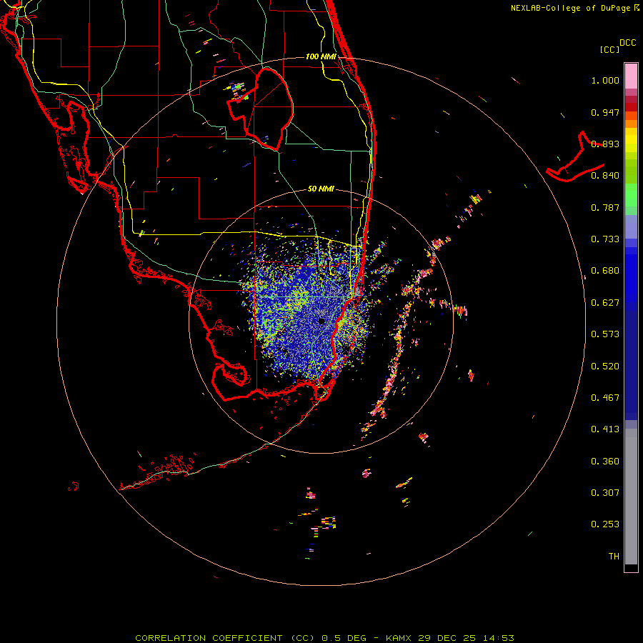Screen dimensions: 643x643
Task: Pick the dark navy segment near 0.520
Action: (x=631, y=363)
